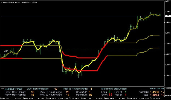Screen dimensions: 171x100
Task: Click the 21 Dec 14:12 time axis label
Action: point(120,99)
